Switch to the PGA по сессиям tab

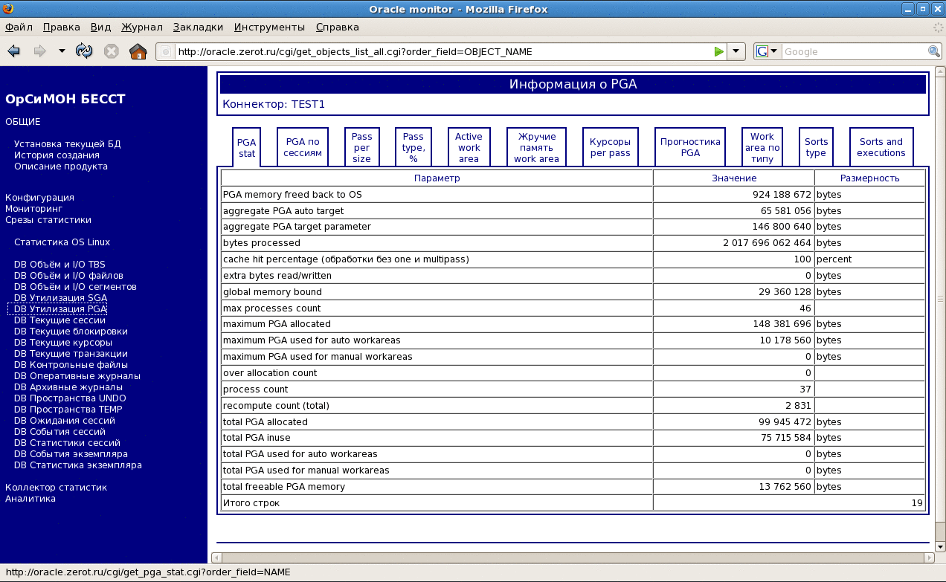coord(303,147)
